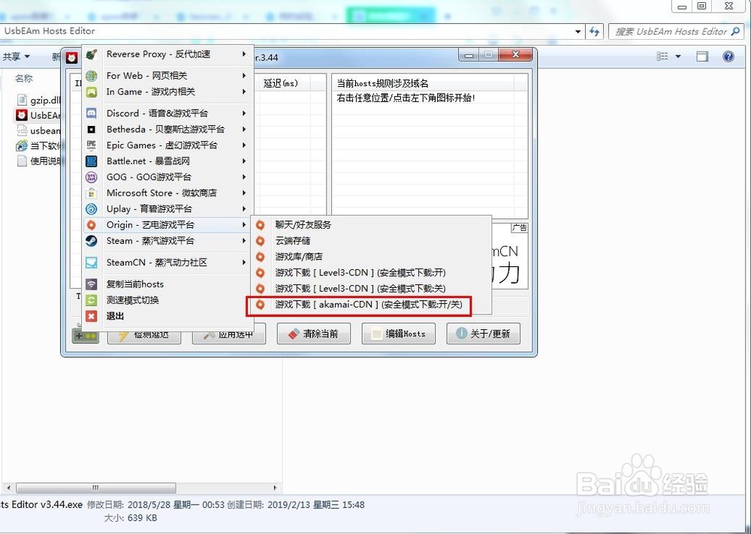The image size is (751, 534).
Task: Toggle the Explorer preview pane icon
Action: (x=702, y=56)
